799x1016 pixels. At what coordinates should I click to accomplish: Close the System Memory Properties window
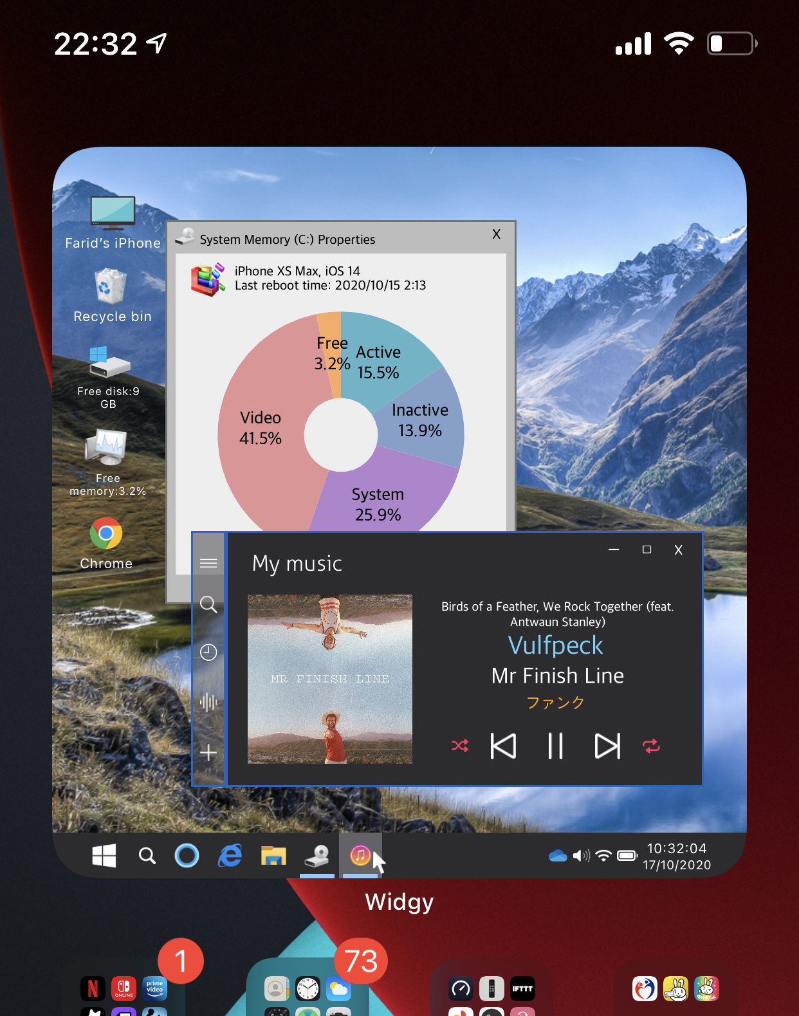click(496, 234)
